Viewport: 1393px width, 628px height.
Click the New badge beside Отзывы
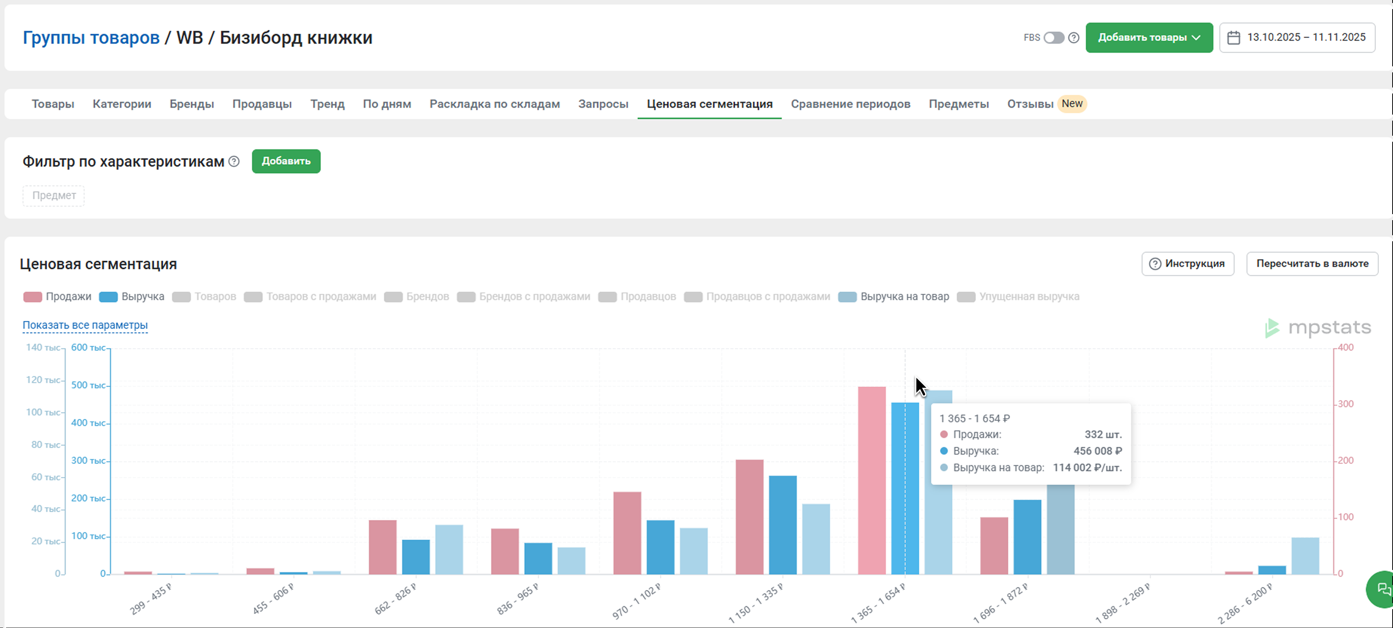[1072, 104]
